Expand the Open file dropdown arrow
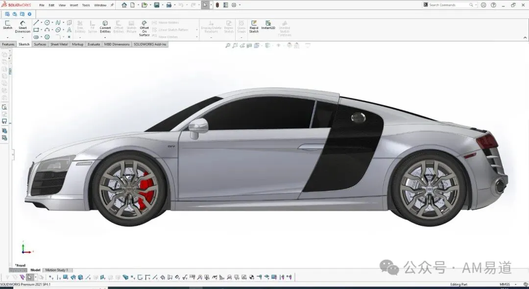The image size is (529, 289). click(x=149, y=5)
